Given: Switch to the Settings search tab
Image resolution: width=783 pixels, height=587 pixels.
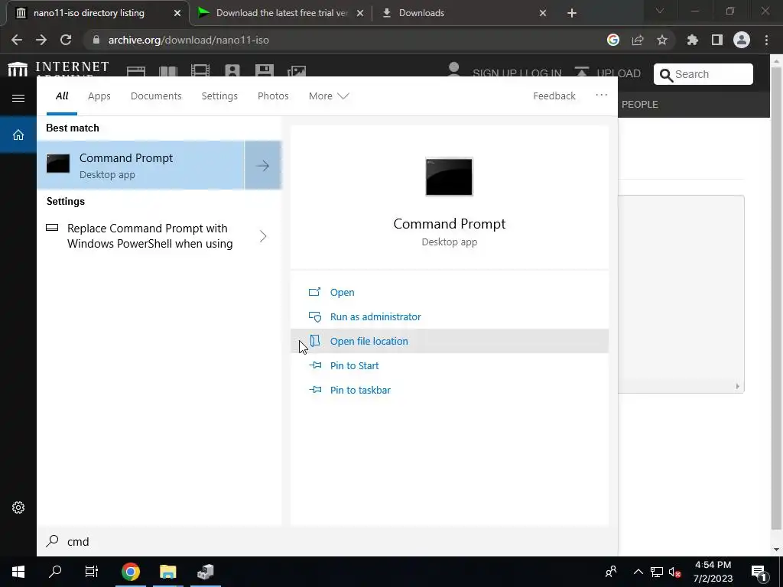Looking at the screenshot, I should point(219,96).
